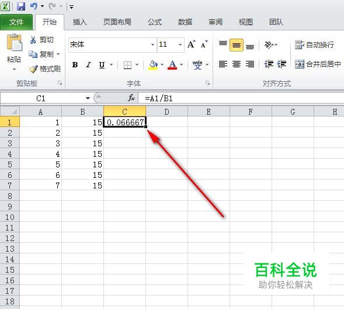This screenshot has width=344, height=309.
Task: Apply the cell borders icon
Action: (127, 65)
